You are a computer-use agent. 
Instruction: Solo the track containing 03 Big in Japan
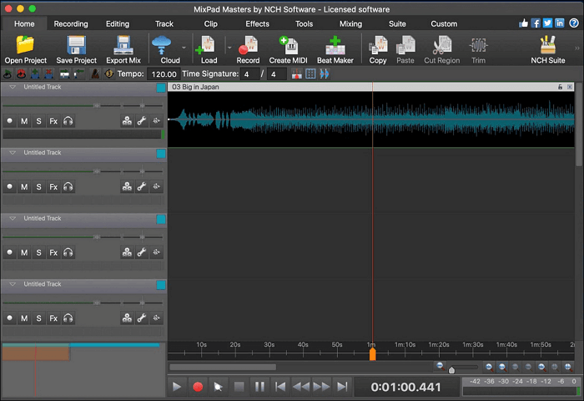[38, 121]
